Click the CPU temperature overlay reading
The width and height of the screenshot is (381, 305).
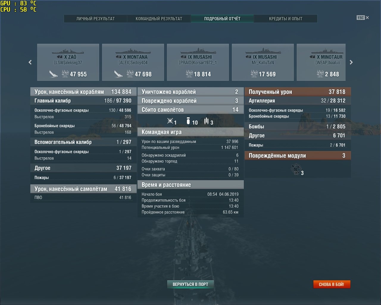18,10
